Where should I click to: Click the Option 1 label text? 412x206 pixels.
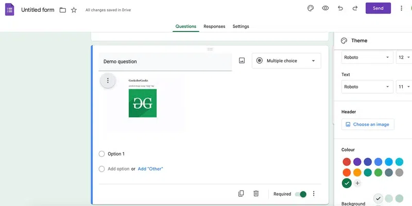click(116, 154)
